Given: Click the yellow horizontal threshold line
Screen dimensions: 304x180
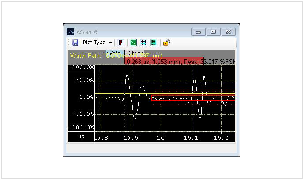Looking at the screenshot, I should click(x=165, y=94).
